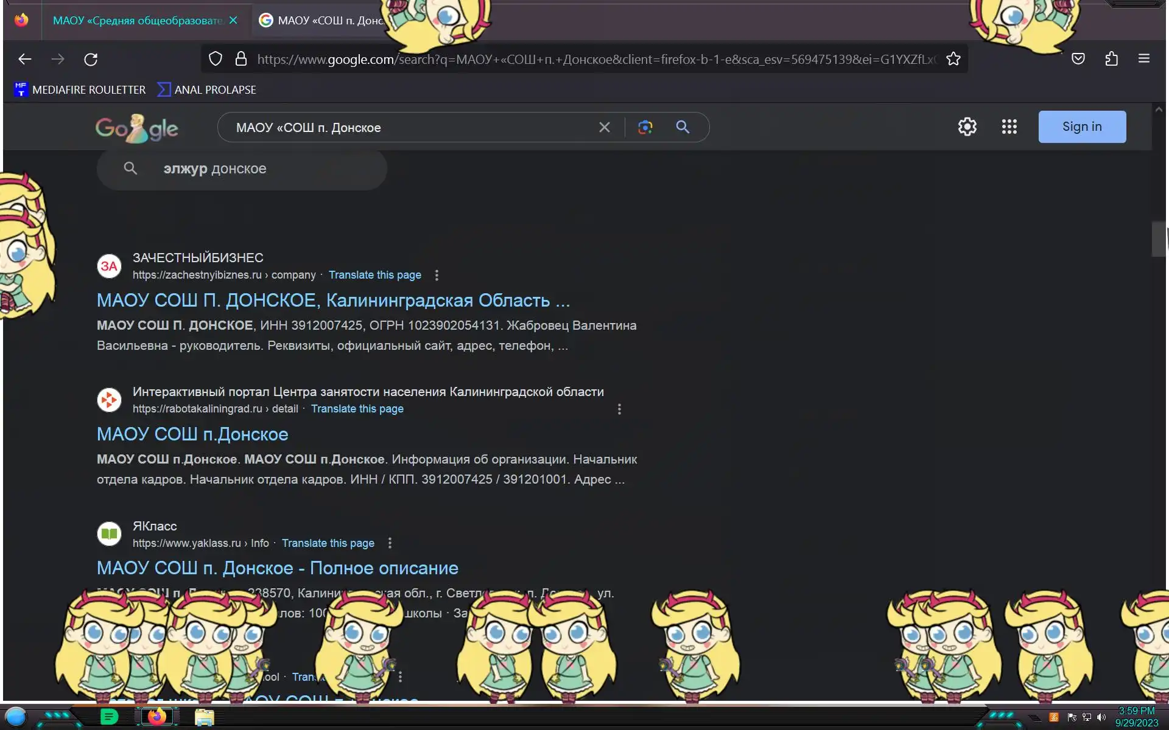The width and height of the screenshot is (1169, 730).
Task: Click the page vertical scrollbar thumb
Action: click(1159, 239)
